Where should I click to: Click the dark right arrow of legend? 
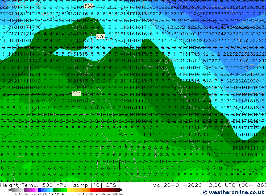pos(121,190)
